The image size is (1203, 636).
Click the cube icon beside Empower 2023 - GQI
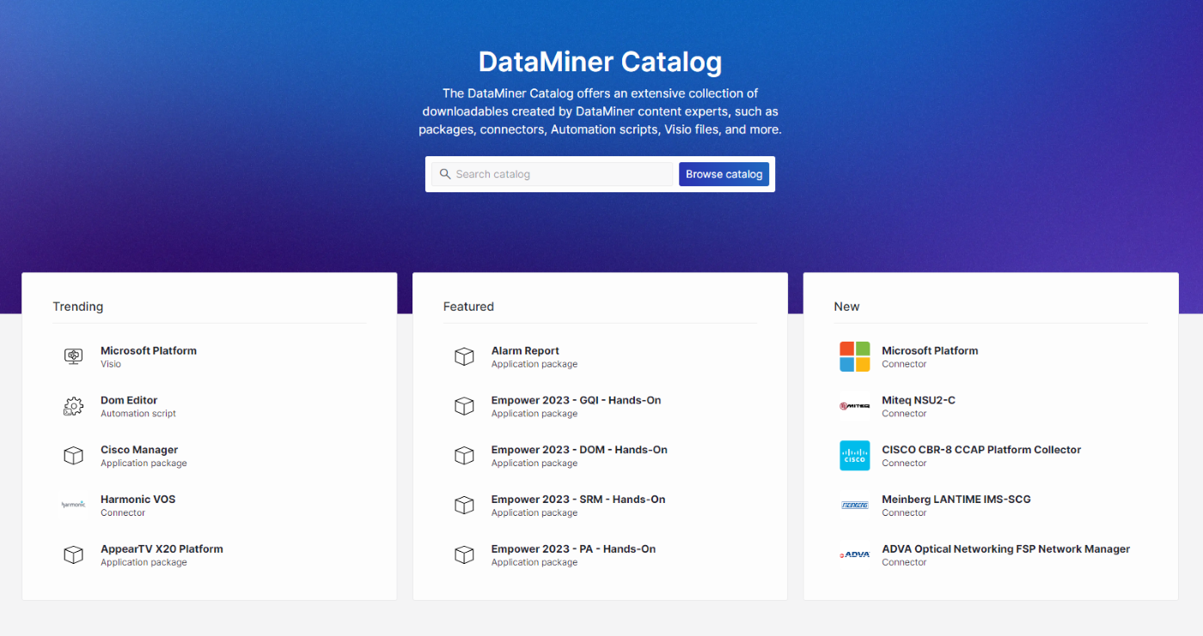pos(464,406)
